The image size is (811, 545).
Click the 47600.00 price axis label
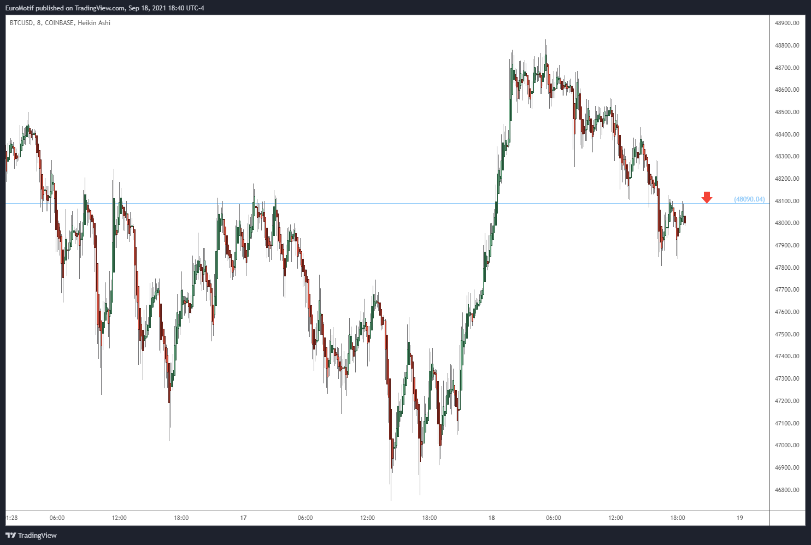[x=787, y=312]
